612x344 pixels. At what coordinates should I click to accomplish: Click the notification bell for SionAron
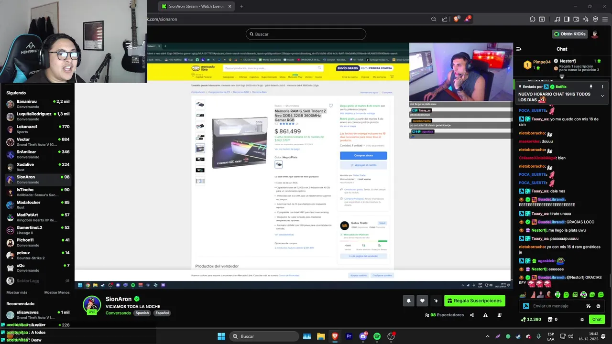pos(409,301)
